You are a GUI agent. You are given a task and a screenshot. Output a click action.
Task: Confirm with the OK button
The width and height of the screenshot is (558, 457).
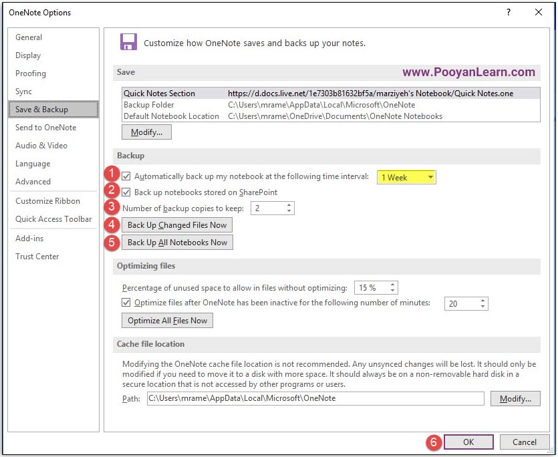click(x=468, y=442)
